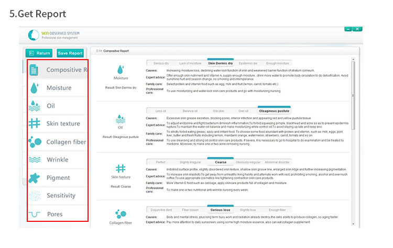Image resolution: width=393 pixels, height=248 pixels.
Task: Choose the Fiber loosen collagen level
Action: point(190,210)
